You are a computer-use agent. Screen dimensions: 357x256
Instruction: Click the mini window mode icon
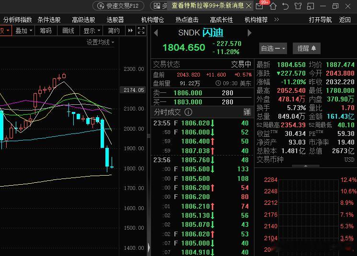click(311, 6)
